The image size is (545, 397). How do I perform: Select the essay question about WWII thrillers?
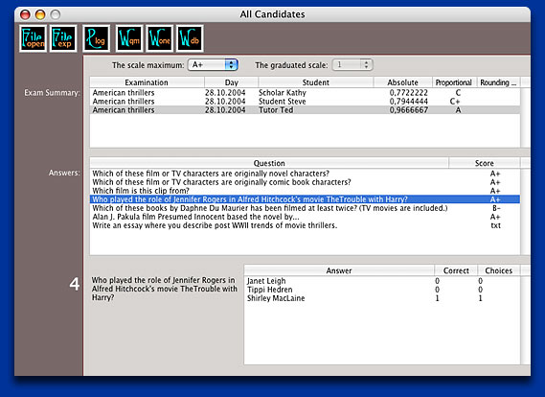click(305, 225)
